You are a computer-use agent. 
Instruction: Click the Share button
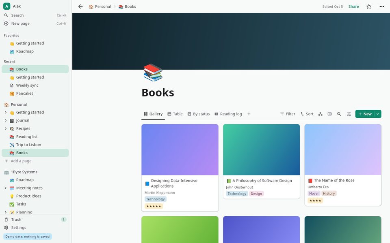click(x=353, y=6)
